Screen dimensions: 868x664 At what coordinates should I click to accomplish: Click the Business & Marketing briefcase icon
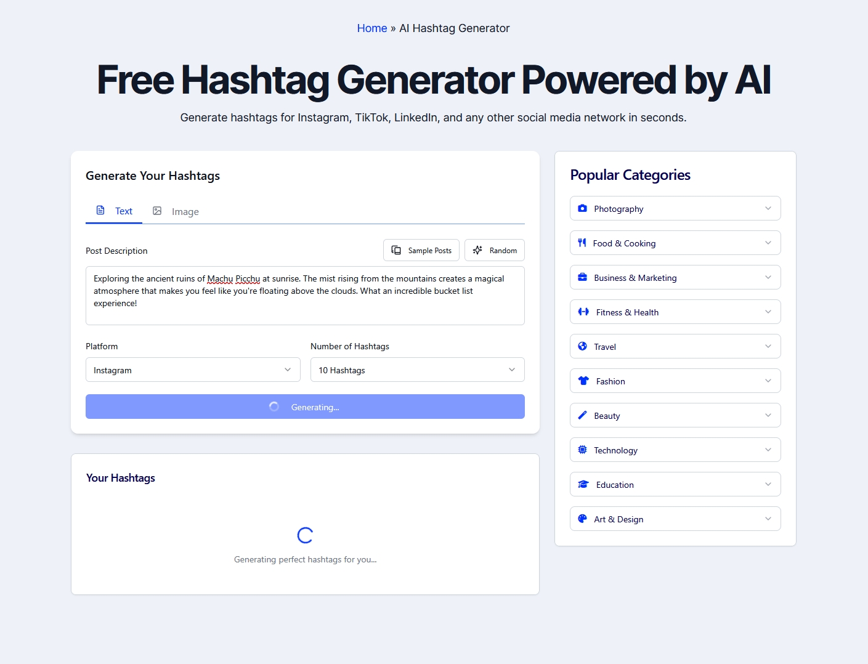coord(582,277)
